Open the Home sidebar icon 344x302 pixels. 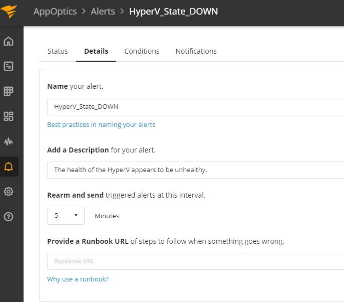point(9,41)
